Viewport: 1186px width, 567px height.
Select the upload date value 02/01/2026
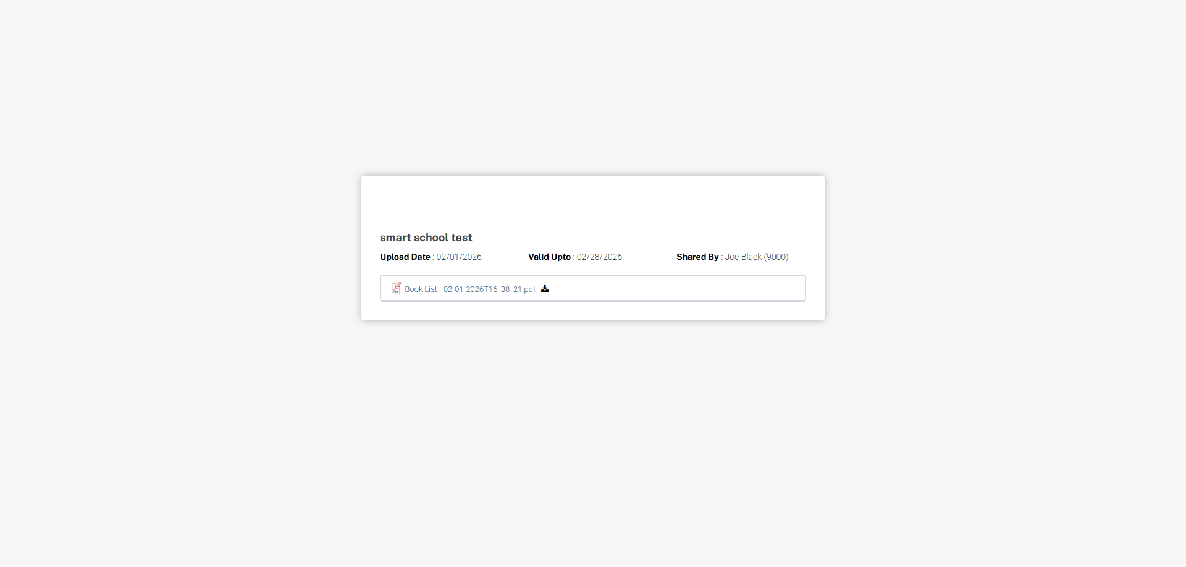click(x=459, y=257)
